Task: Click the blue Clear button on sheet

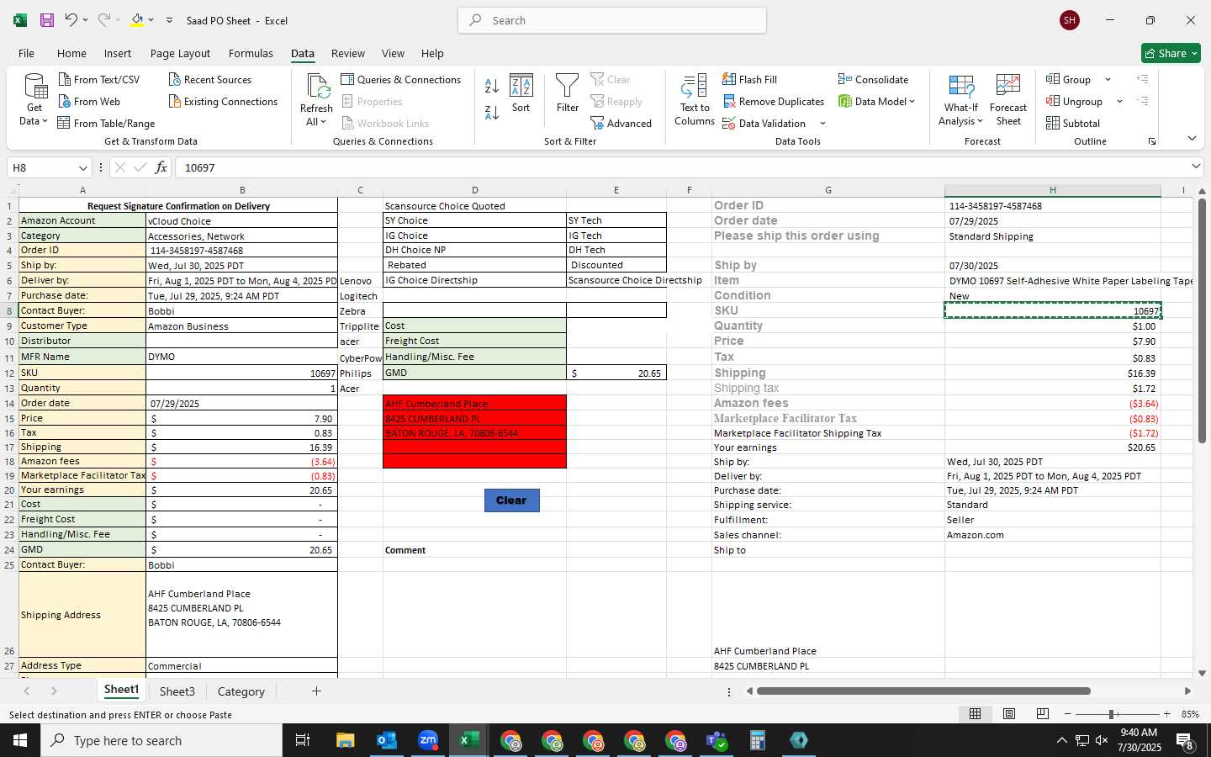Action: coord(511,500)
